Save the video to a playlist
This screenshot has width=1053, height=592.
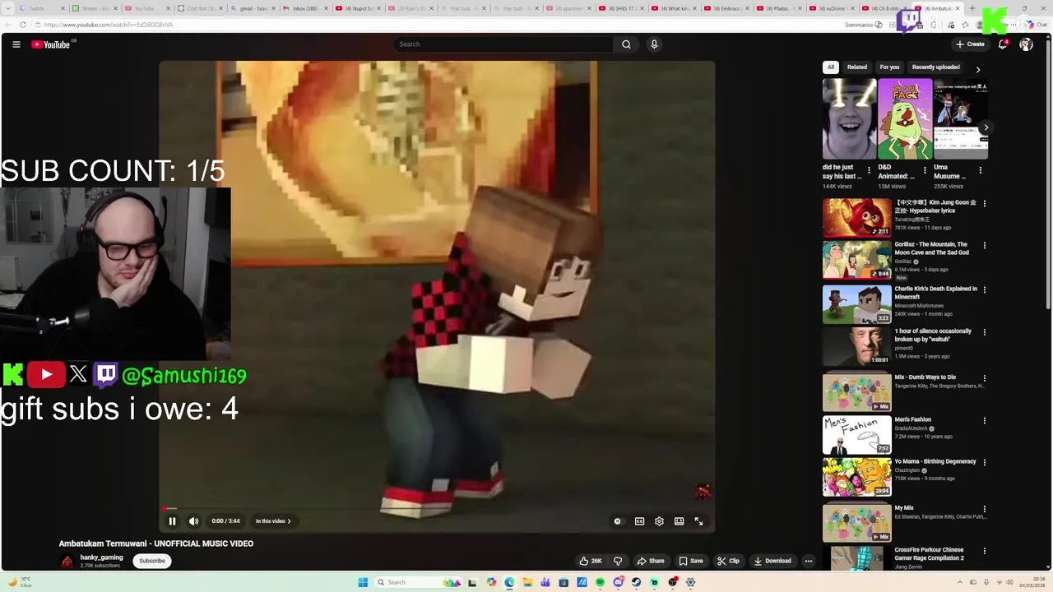pos(691,561)
